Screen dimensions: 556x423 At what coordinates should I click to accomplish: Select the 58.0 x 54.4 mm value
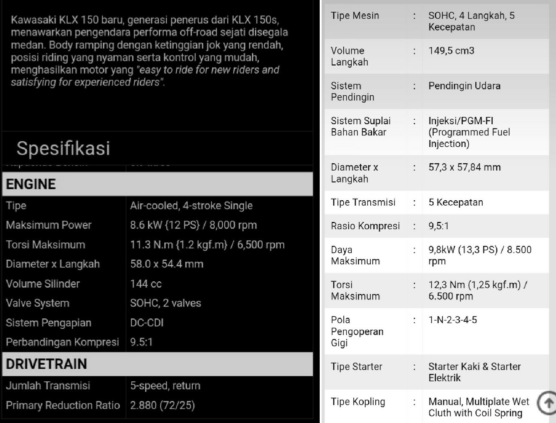click(167, 264)
